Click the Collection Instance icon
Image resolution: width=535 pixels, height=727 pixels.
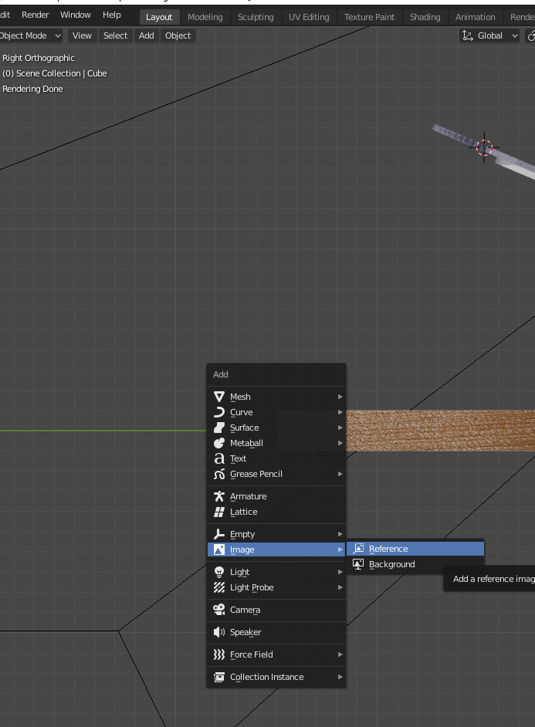coord(219,677)
